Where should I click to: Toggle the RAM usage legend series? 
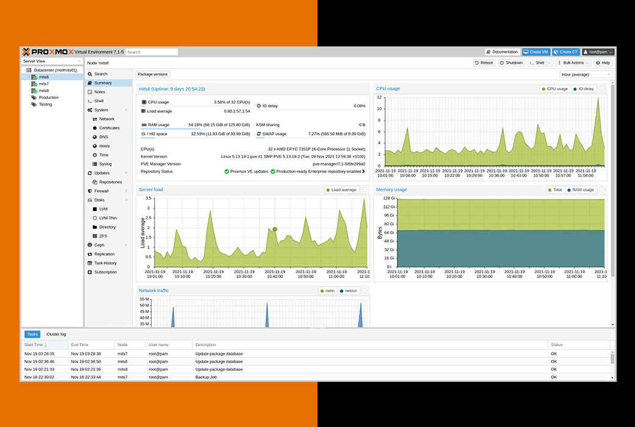[x=581, y=190]
